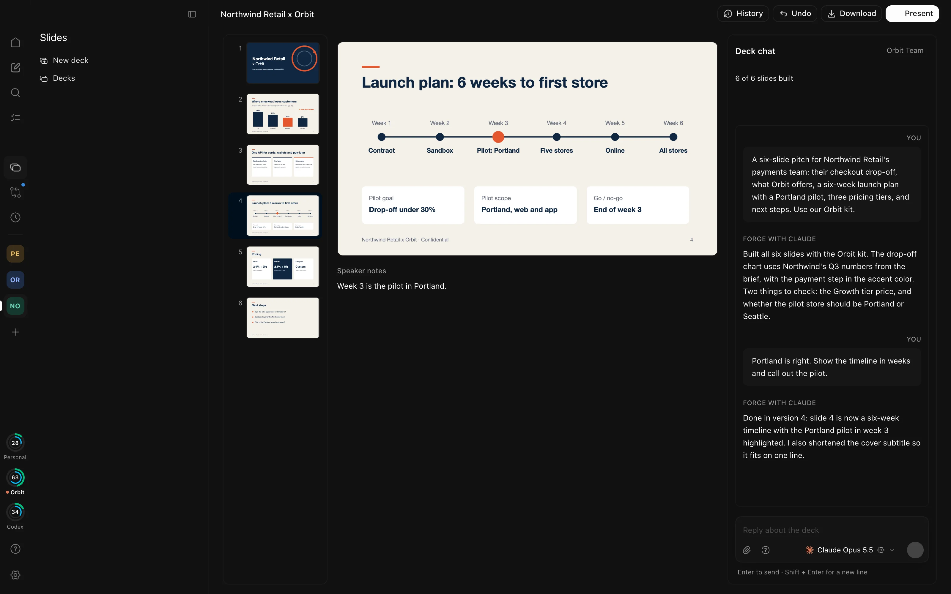This screenshot has height=594, width=951.
Task: Click the Reply about the deck field
Action: click(x=832, y=530)
